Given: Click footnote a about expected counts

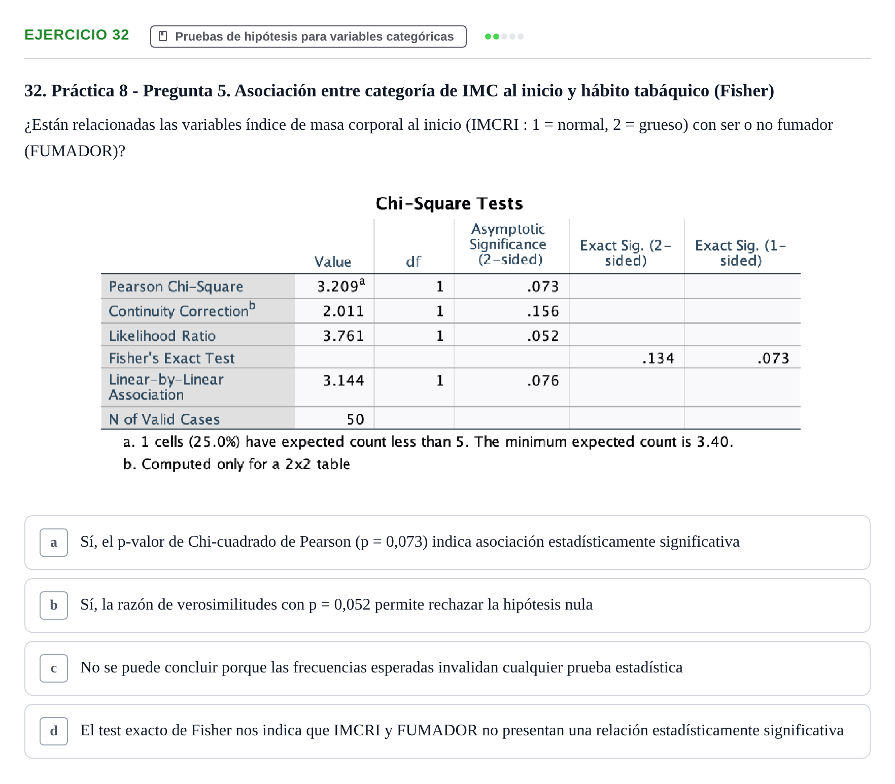Looking at the screenshot, I should [428, 442].
